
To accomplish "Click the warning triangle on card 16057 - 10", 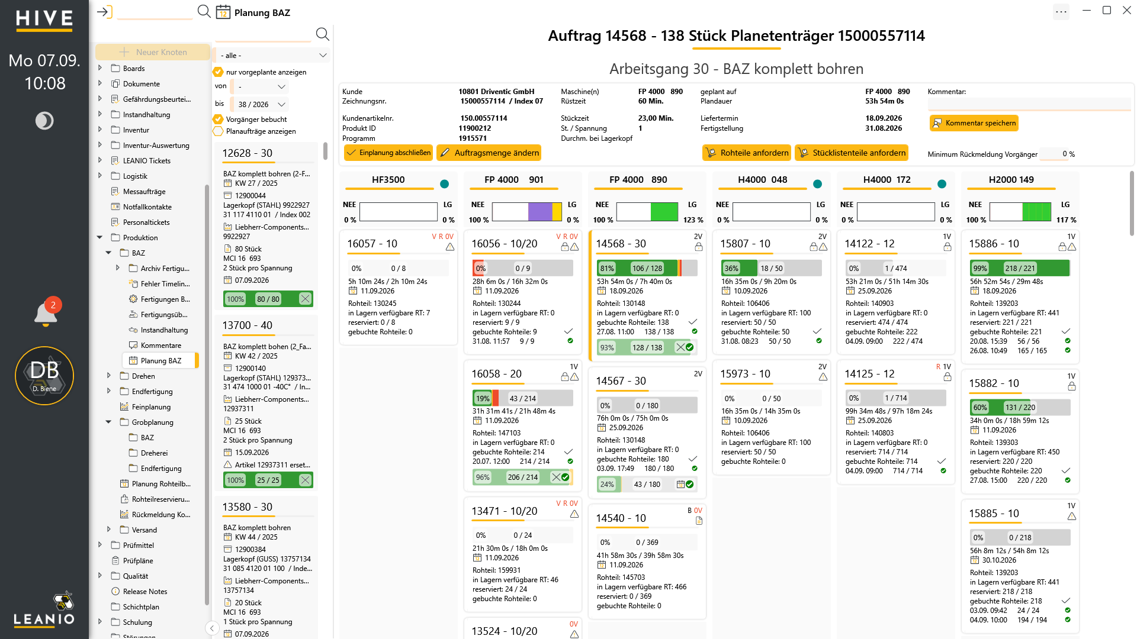I will point(450,247).
